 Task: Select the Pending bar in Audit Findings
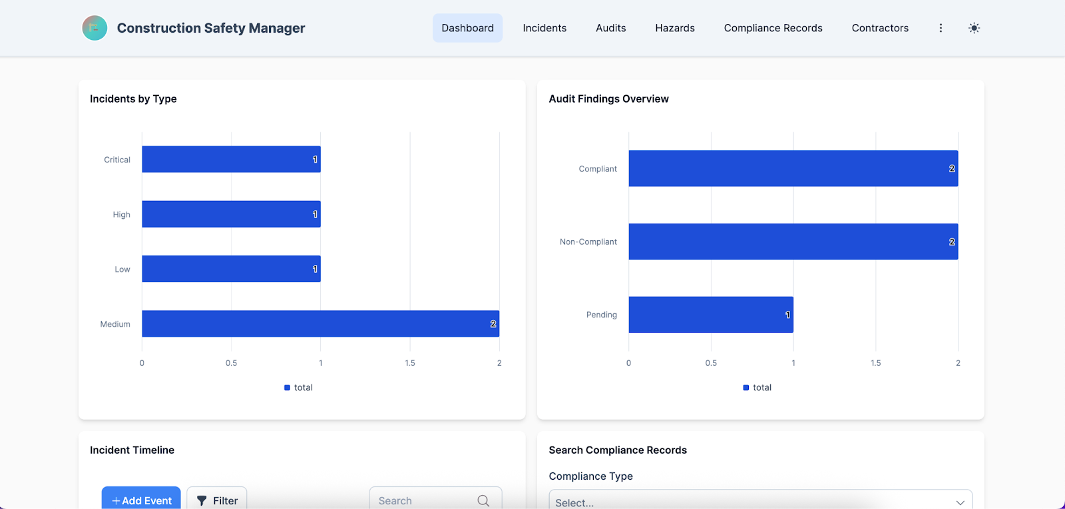710,314
